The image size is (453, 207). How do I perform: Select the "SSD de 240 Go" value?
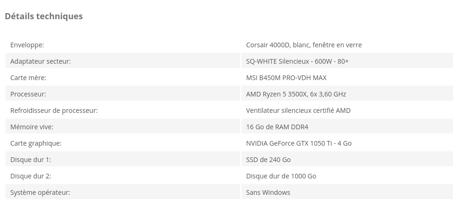[268, 160]
